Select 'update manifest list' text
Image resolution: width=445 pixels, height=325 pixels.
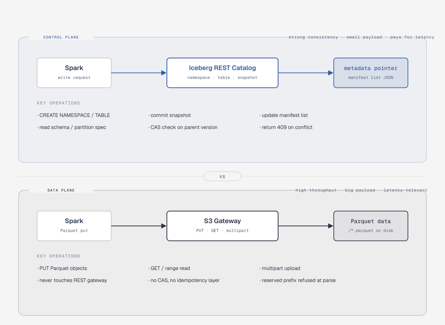pos(283,115)
